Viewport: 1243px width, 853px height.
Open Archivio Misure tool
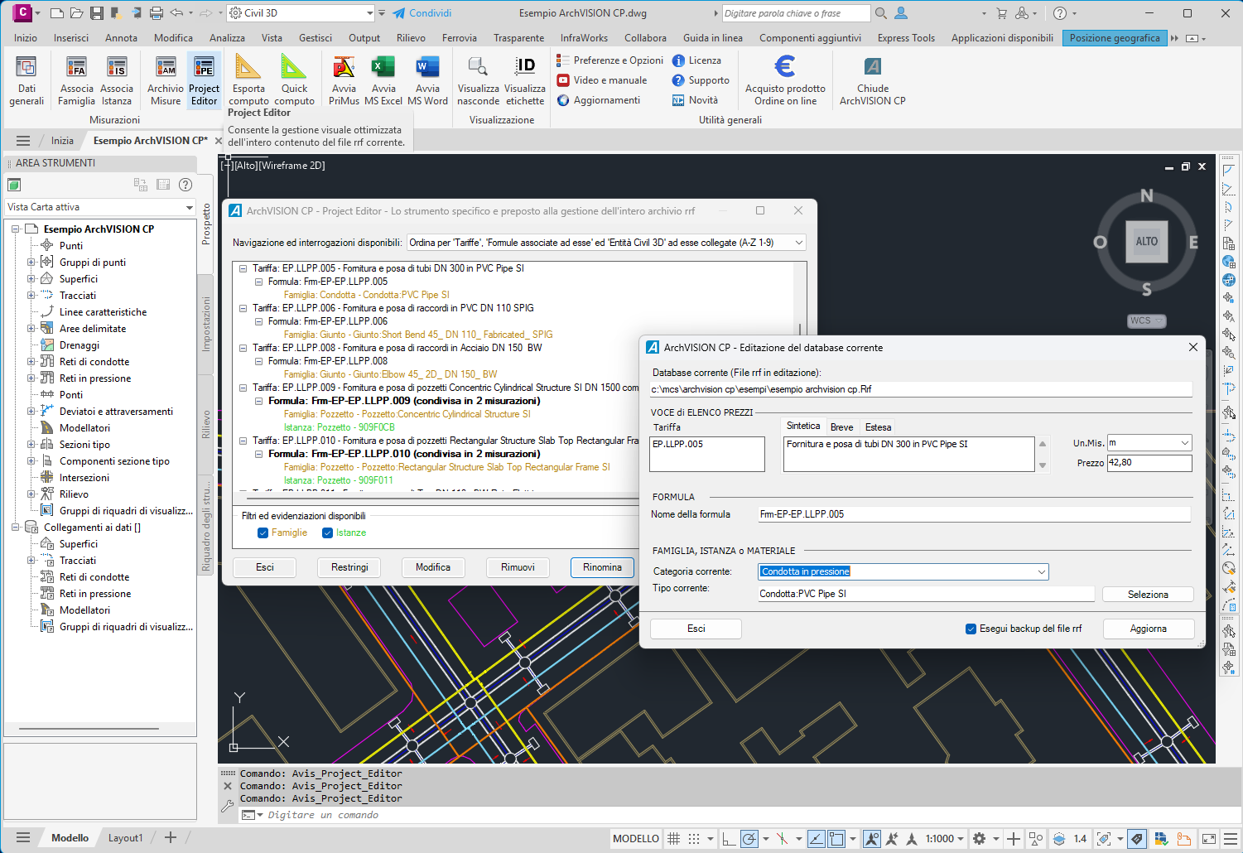(x=166, y=80)
